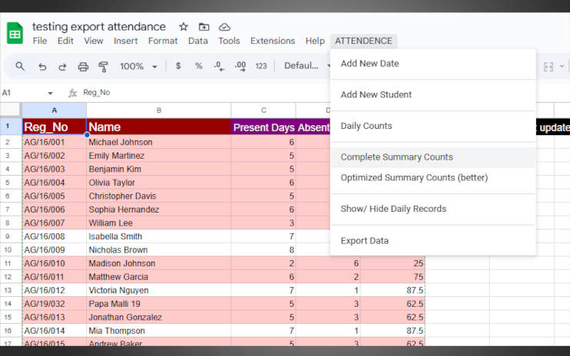Select cell AG/16/001

[x=55, y=142]
